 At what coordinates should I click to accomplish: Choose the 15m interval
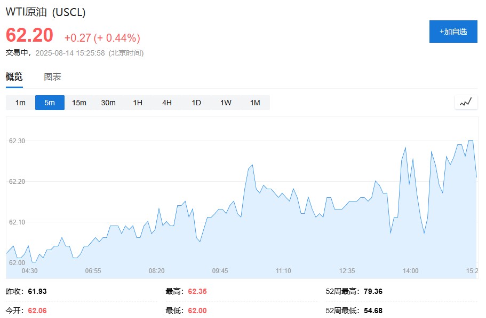[79, 103]
